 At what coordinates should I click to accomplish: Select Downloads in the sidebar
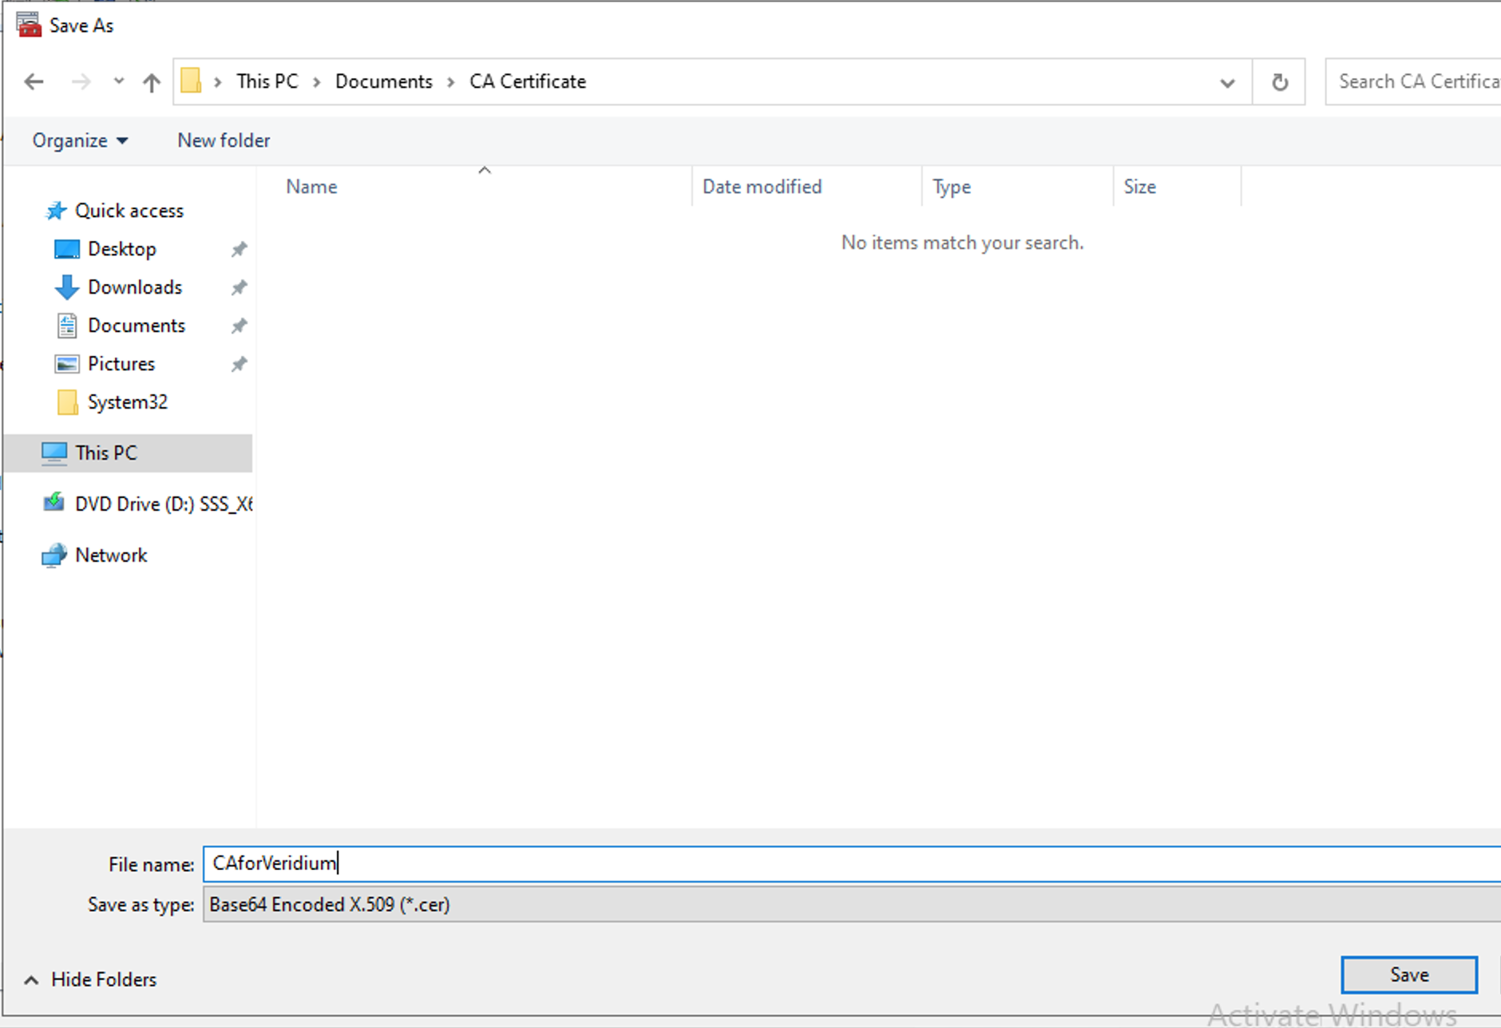point(134,287)
